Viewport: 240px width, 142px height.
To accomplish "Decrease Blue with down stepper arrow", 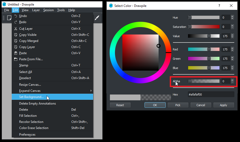I will (232, 69).
